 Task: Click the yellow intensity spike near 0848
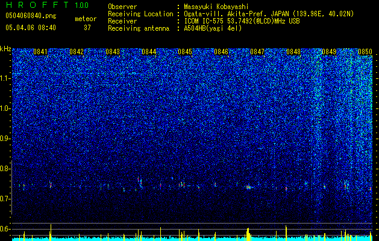pos(286,232)
